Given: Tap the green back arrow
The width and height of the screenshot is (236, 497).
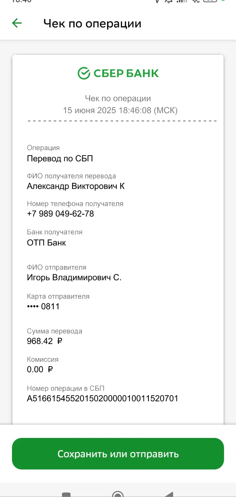Looking at the screenshot, I should click(x=17, y=23).
